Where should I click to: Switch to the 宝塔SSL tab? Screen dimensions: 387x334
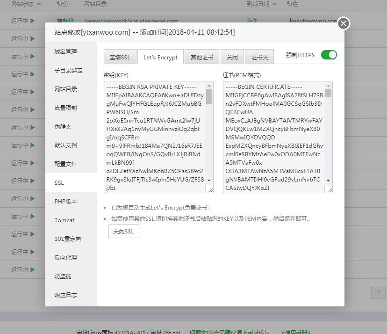click(120, 58)
